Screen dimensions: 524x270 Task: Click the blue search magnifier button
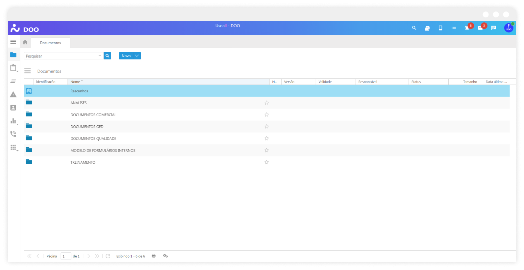pos(107,56)
